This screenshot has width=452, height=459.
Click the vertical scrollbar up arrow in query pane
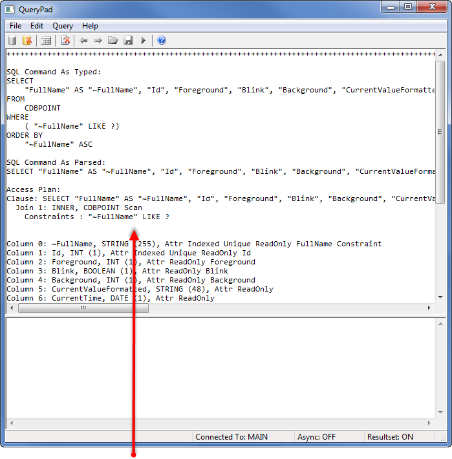tap(440, 55)
